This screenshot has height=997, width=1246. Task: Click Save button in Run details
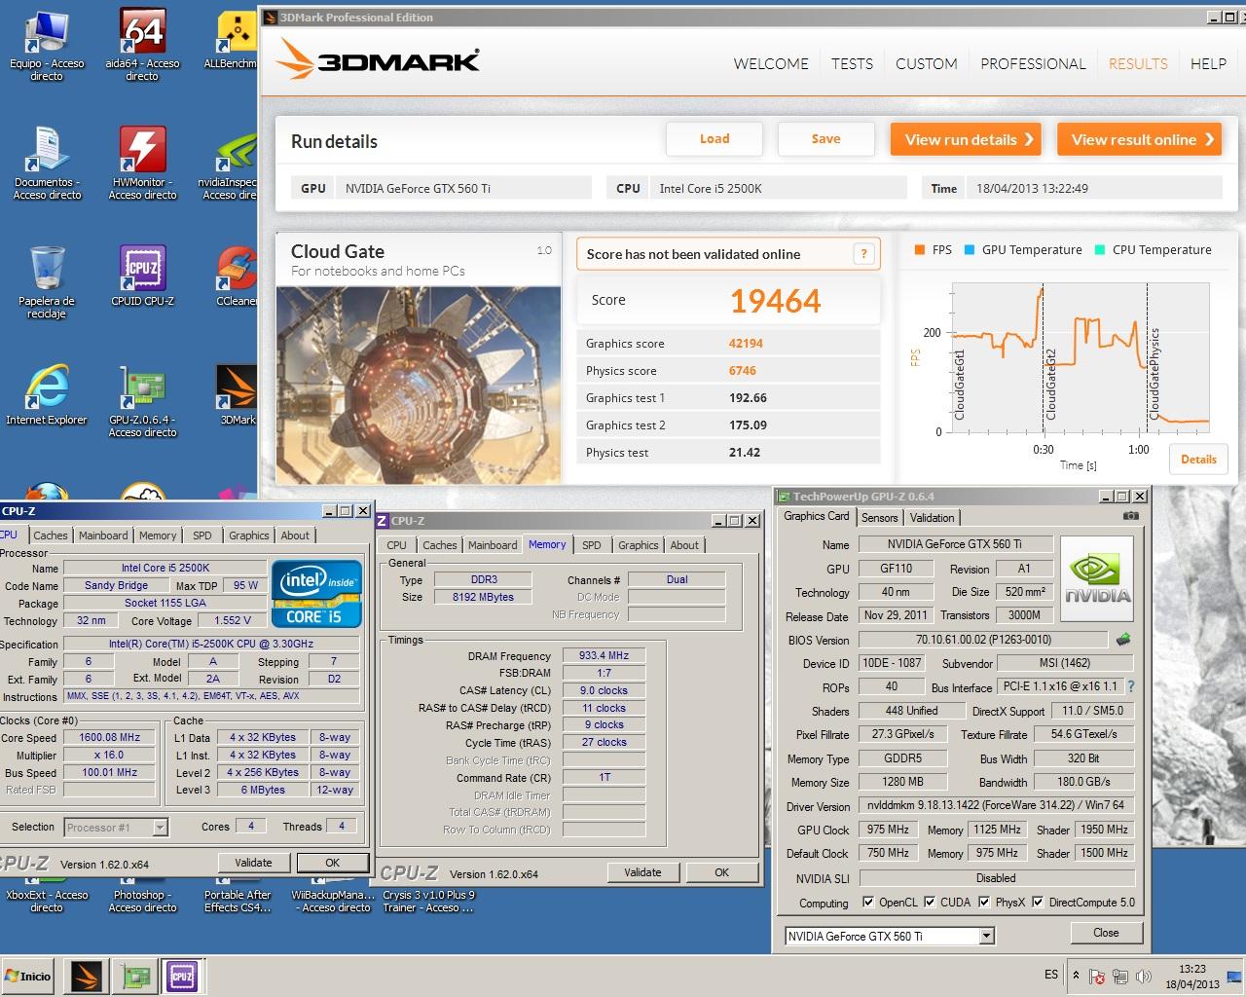point(825,139)
